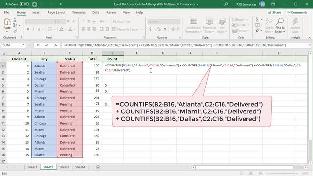Click the Insert Function fx icon
The image size is (313, 176).
point(56,45)
